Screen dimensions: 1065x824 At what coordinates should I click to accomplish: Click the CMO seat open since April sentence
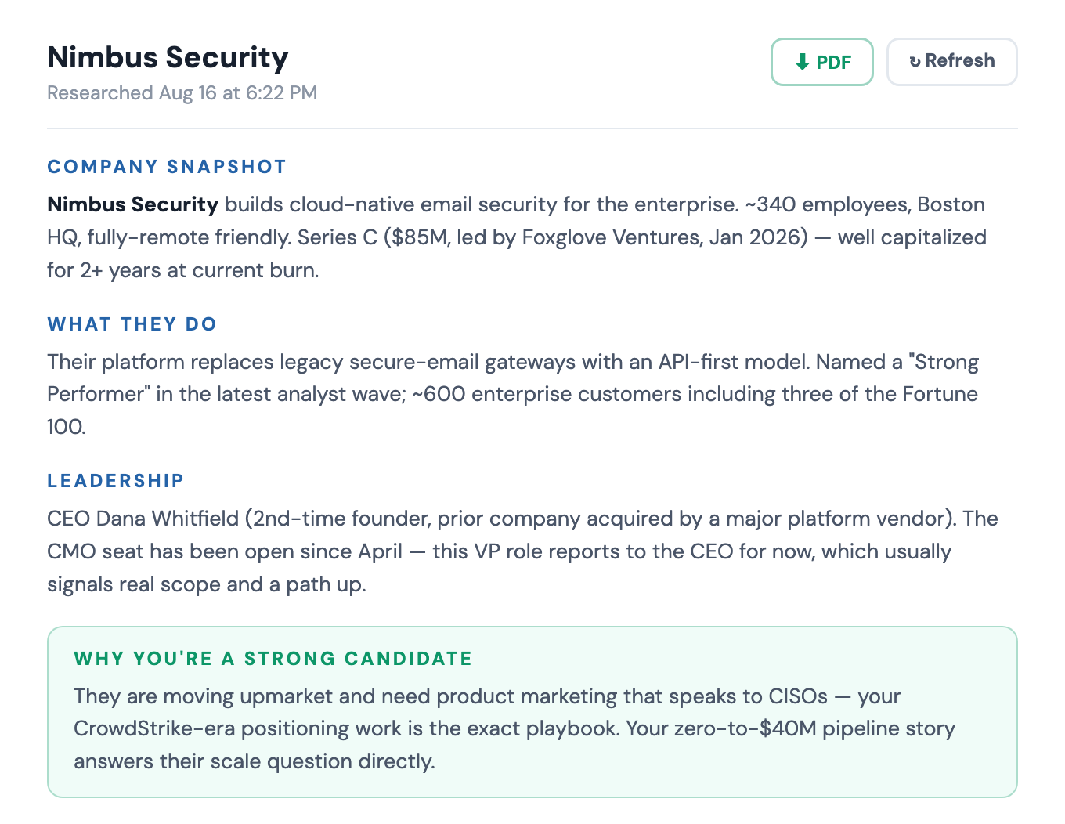tap(225, 551)
